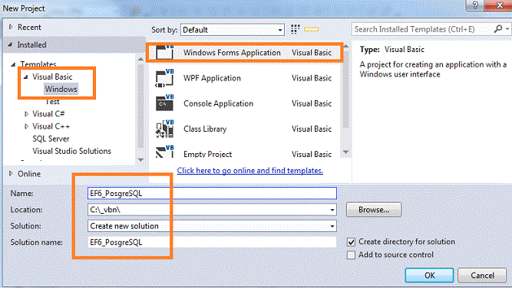This screenshot has width=512, height=288.
Task: Click the Cancel button
Action: coord(482,275)
